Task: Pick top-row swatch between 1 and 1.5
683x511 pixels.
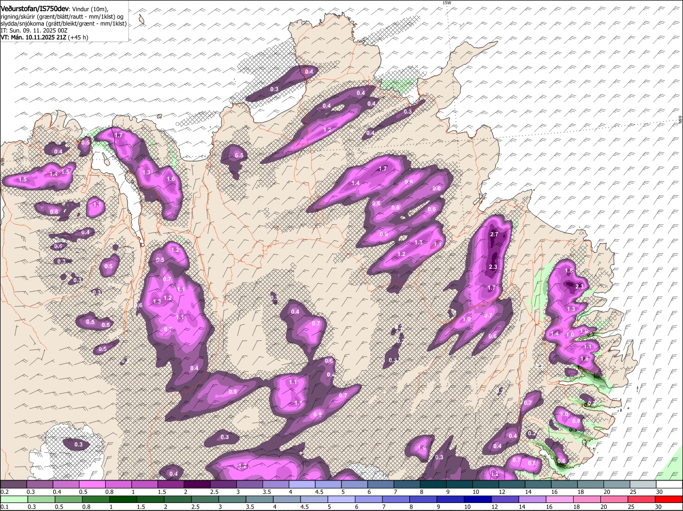Action: [145, 484]
